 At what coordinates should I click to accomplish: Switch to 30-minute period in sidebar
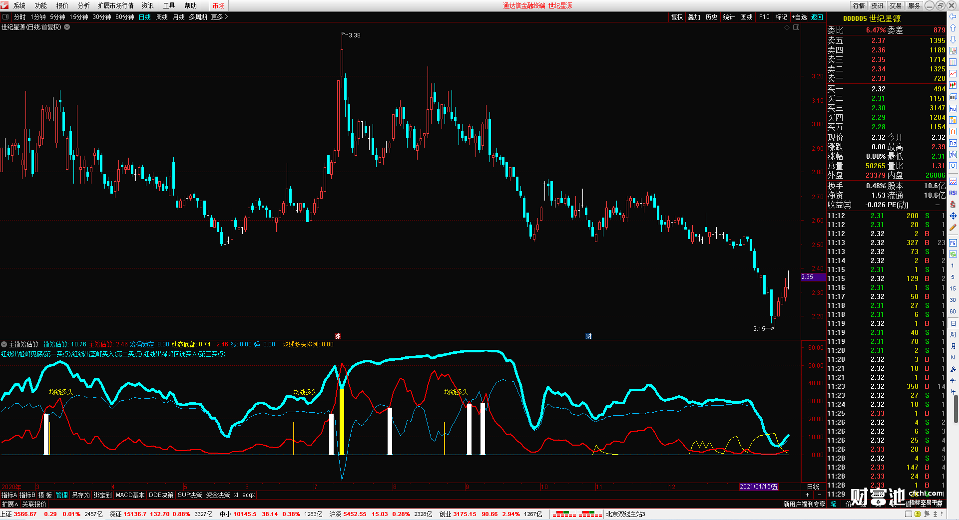[953, 300]
